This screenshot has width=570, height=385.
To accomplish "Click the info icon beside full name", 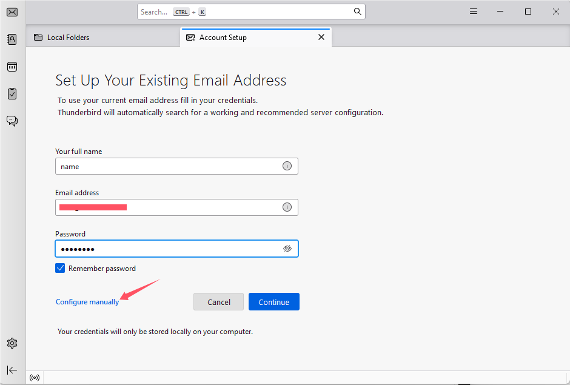I will (287, 166).
